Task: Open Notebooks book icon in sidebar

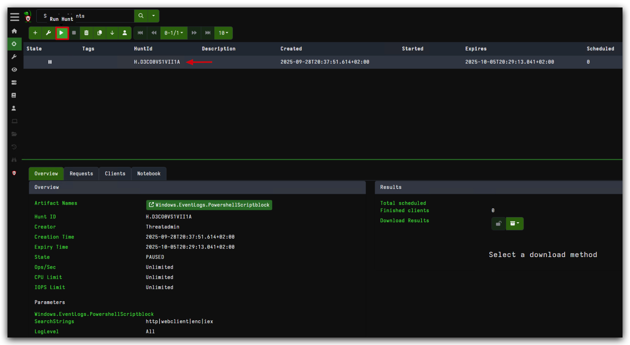Action: pos(14,95)
